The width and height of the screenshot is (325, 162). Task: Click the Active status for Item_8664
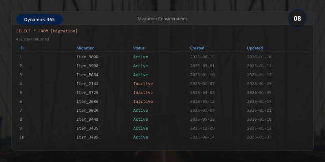[x=140, y=75]
